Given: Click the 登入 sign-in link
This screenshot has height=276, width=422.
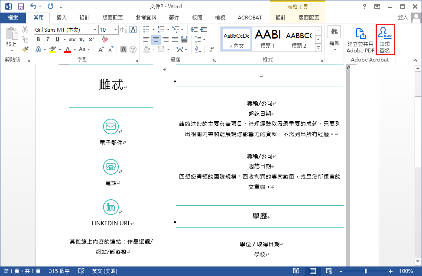Looking at the screenshot, I should (x=403, y=17).
